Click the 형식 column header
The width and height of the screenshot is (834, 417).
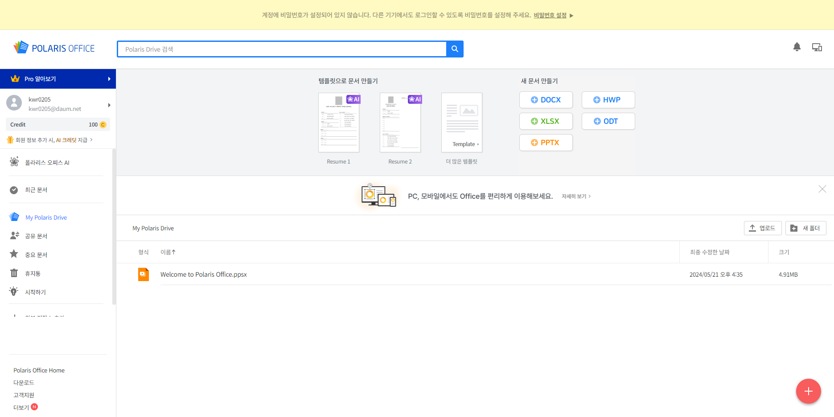pos(144,252)
